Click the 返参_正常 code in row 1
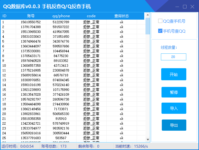This screenshot has width=199, height=150. [91, 22]
